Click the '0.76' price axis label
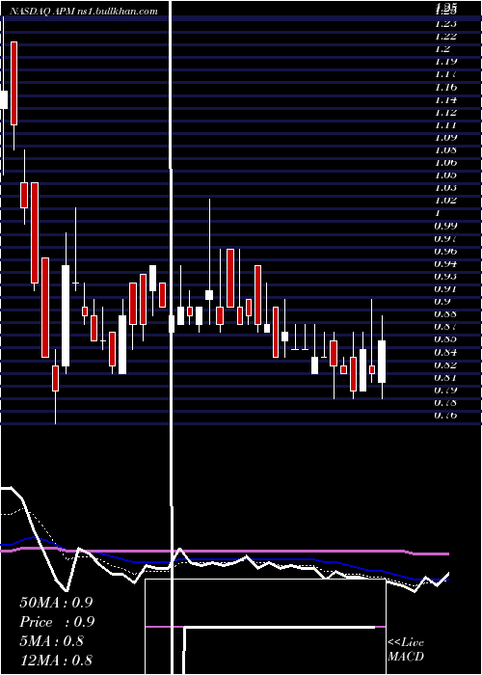The height and width of the screenshot is (675, 482). pos(445,416)
